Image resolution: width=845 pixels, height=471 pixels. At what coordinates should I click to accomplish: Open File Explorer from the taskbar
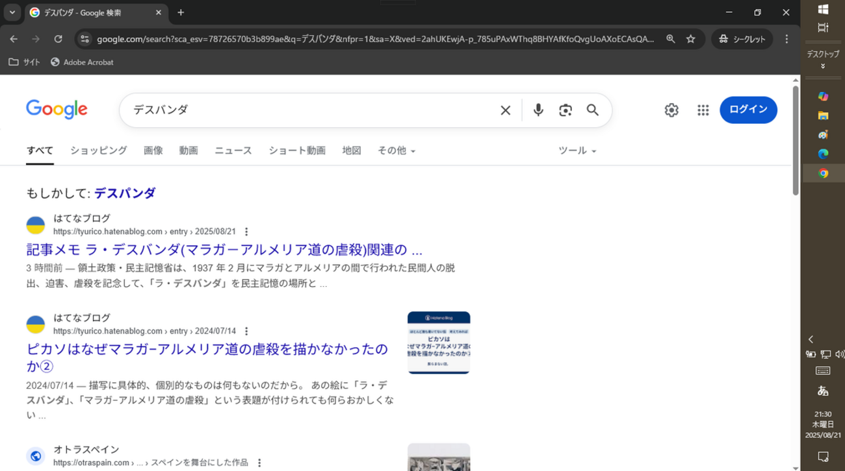click(x=823, y=115)
